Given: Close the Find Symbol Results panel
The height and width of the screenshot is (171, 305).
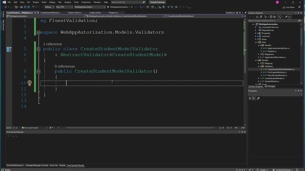Looking at the screenshot, I should pyautogui.click(x=245, y=132).
